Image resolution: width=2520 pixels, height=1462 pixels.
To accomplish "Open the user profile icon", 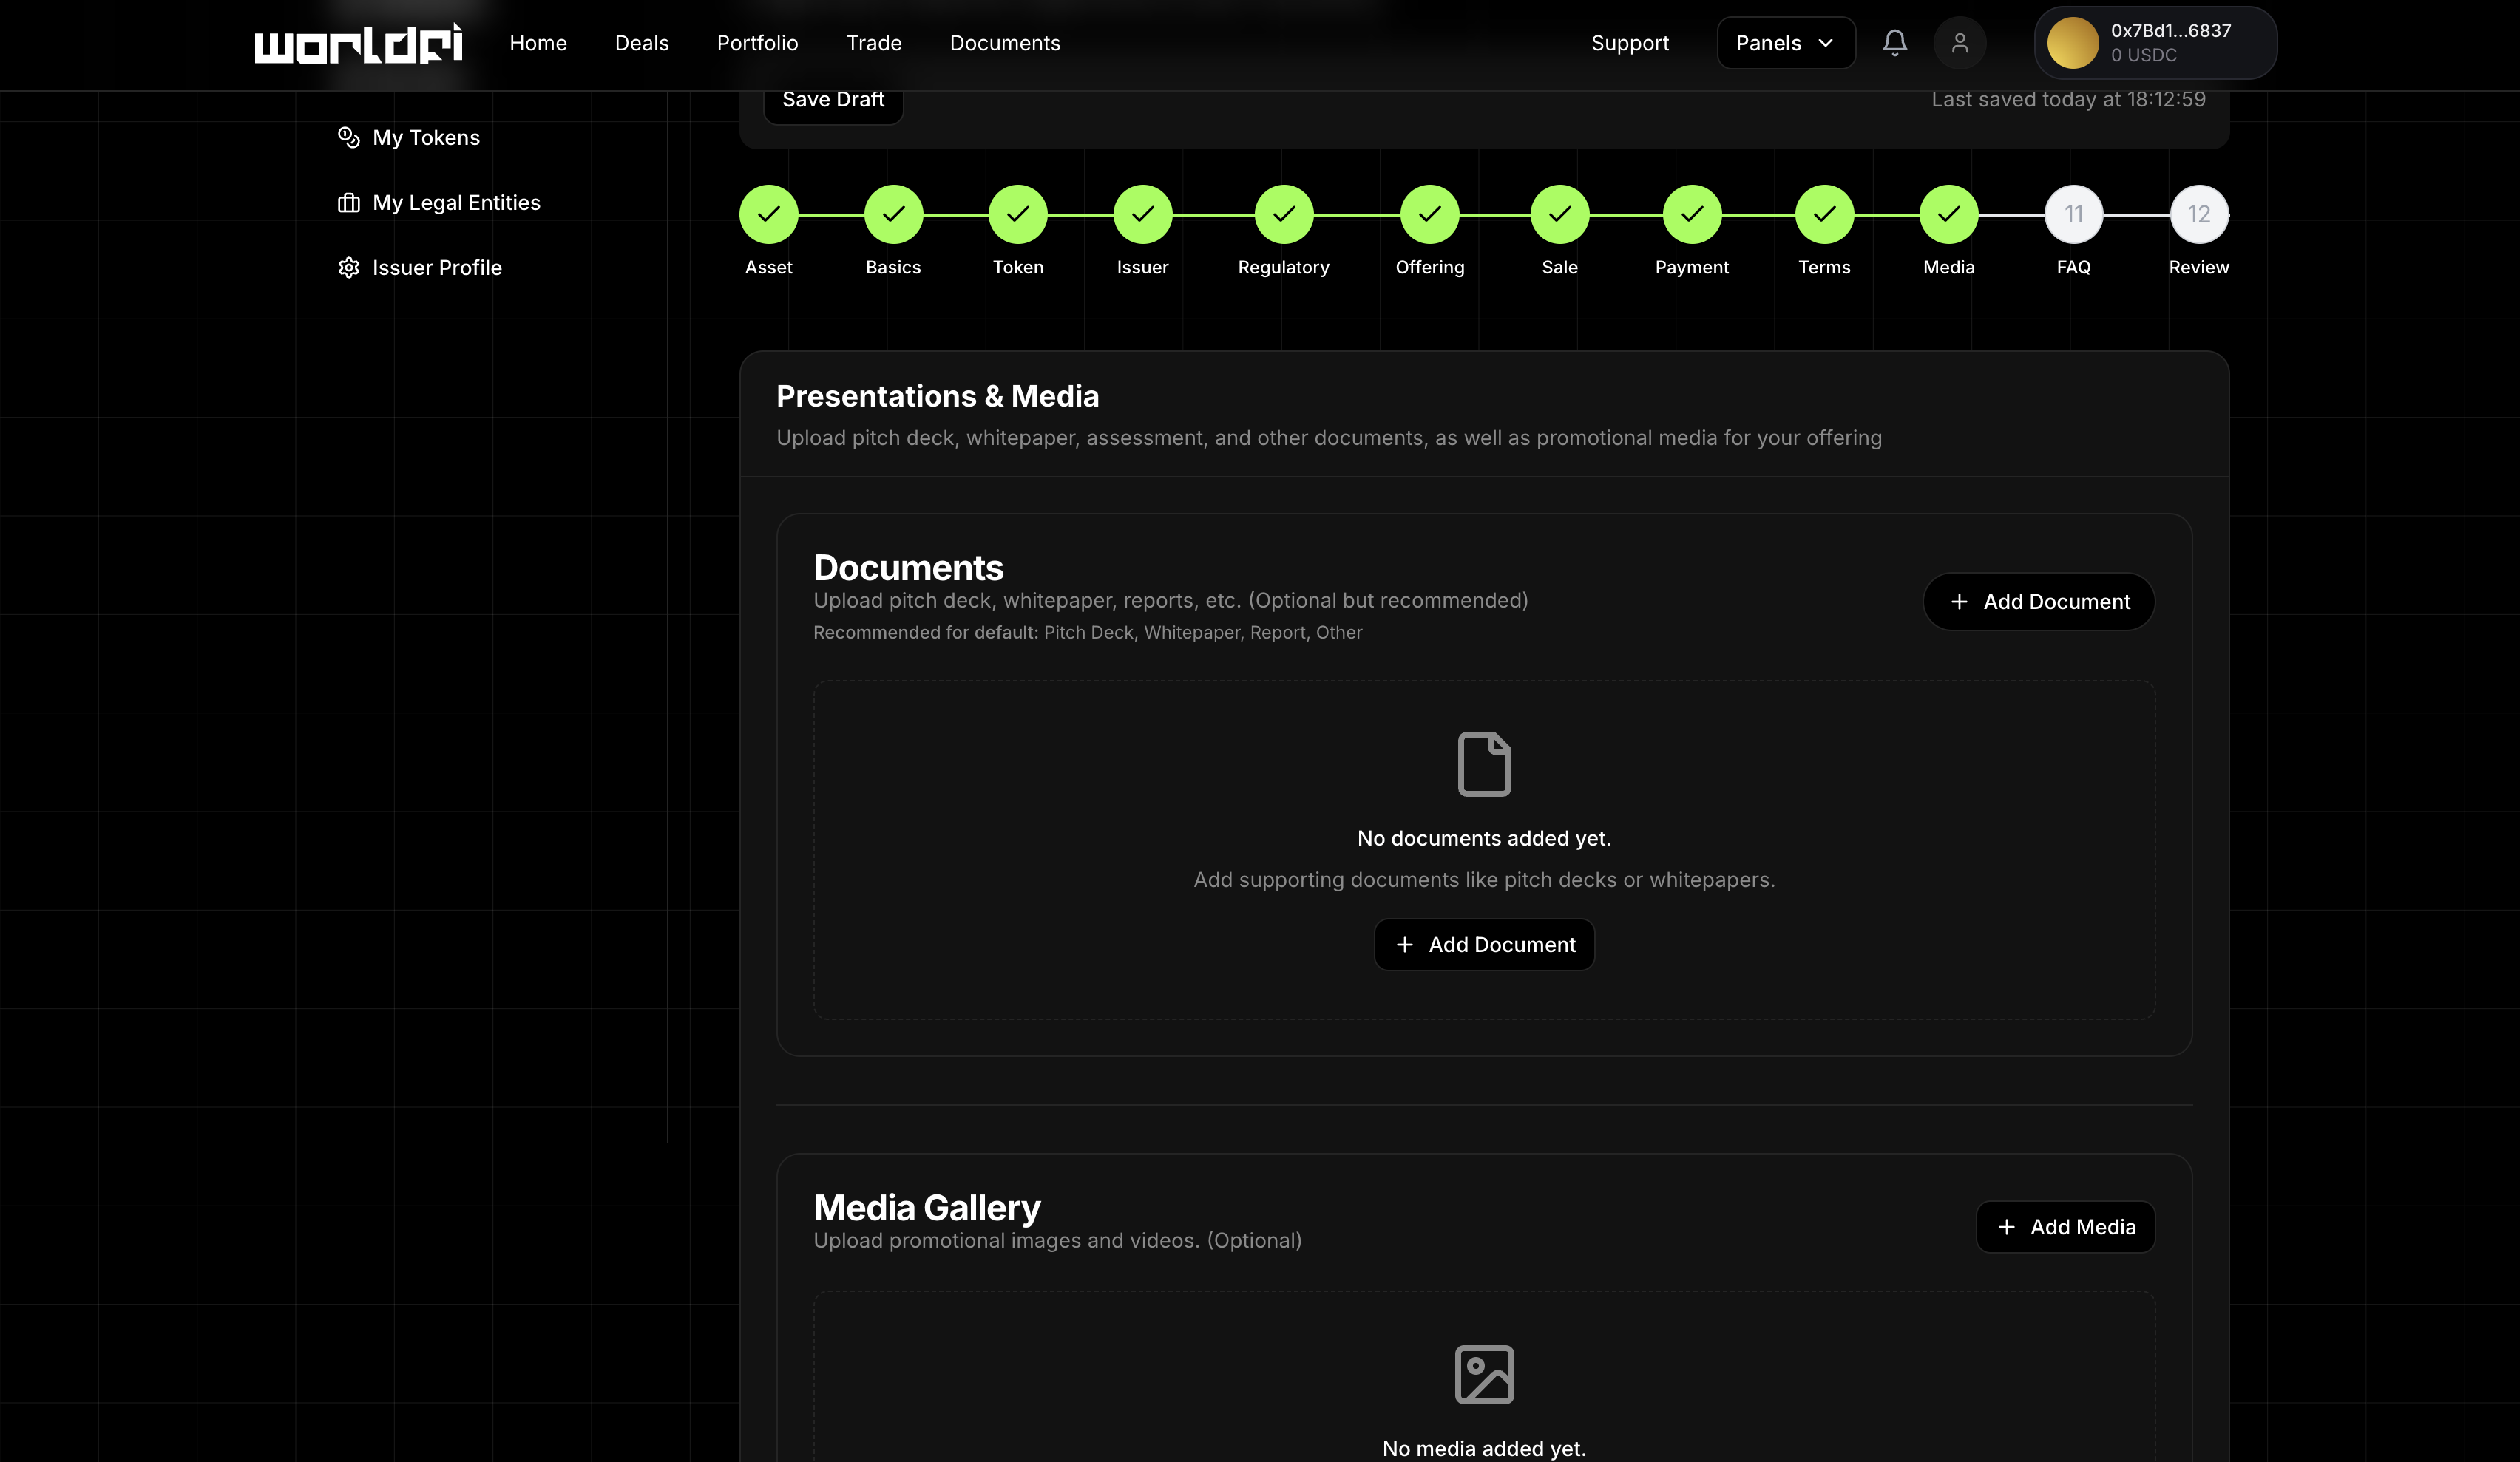I will [x=1959, y=43].
